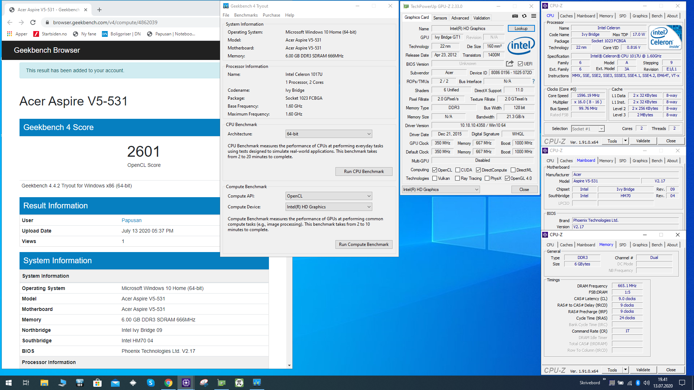Open a new Chrome tab
This screenshot has width=694, height=390.
(x=99, y=10)
